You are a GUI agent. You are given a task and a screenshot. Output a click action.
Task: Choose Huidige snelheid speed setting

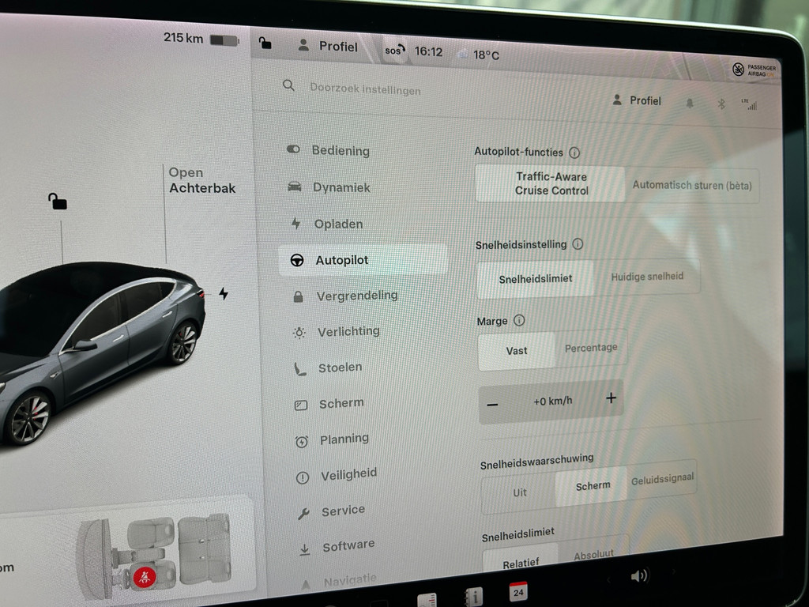pos(647,277)
